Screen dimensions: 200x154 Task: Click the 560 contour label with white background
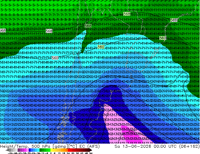click(55, 58)
